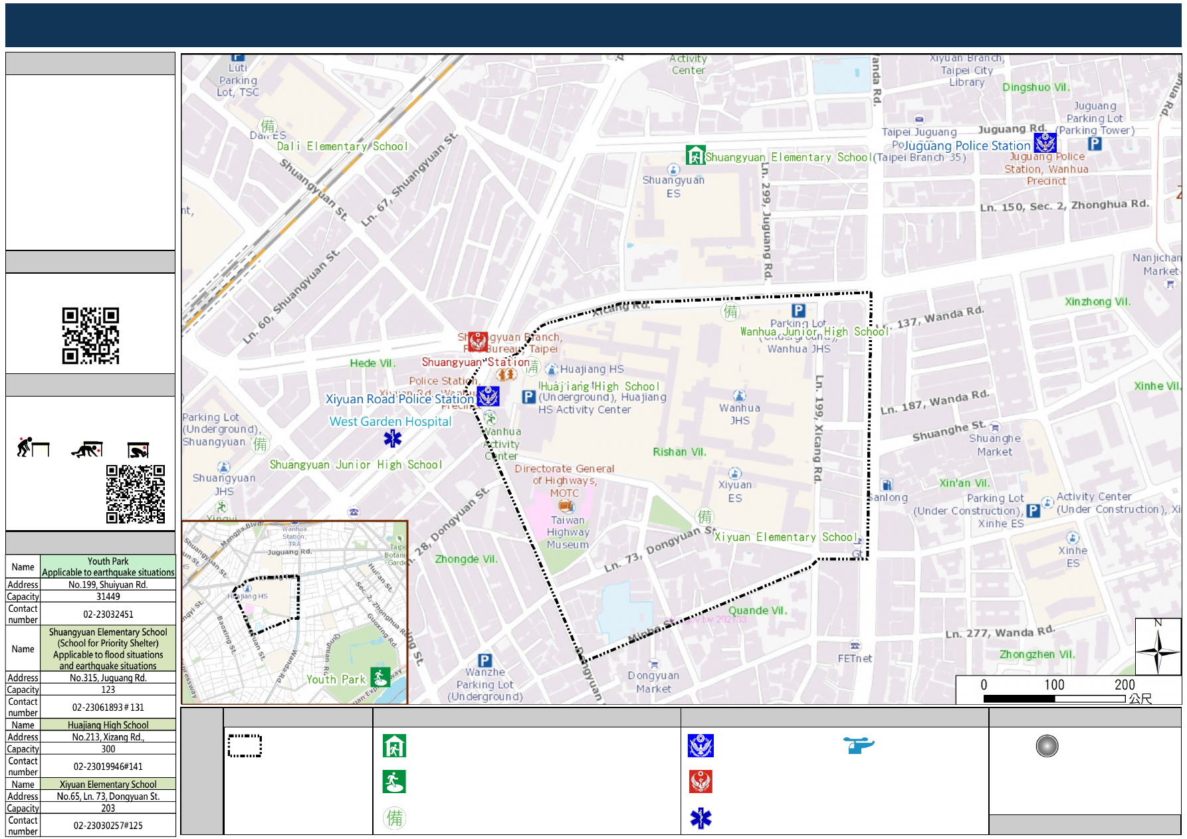Screen dimensions: 1187x839
Task: Click the inset overview map thumbnail
Action: [294, 612]
